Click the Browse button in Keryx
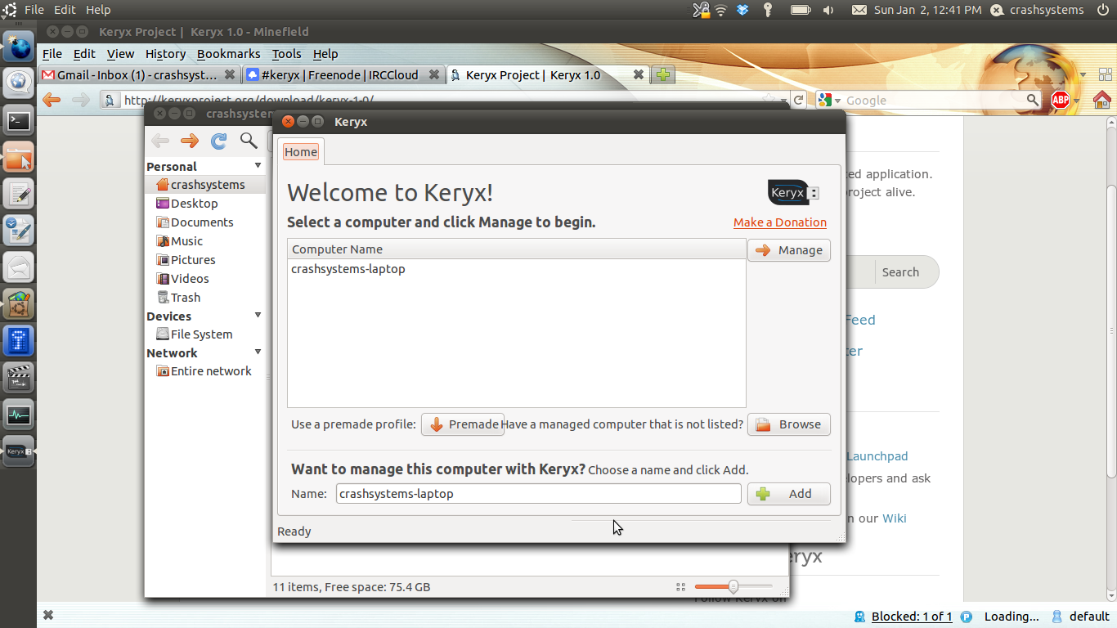The height and width of the screenshot is (628, 1117). 788,424
